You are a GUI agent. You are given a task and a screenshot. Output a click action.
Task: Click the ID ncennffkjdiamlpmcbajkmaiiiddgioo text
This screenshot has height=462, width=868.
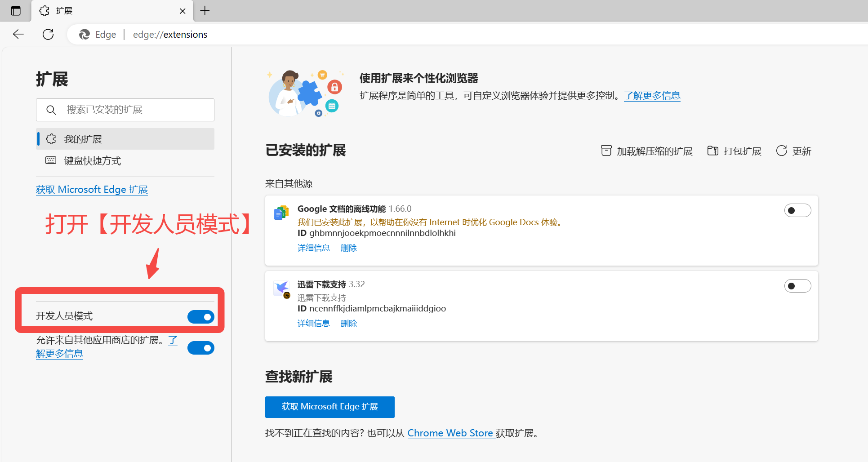[x=372, y=309]
